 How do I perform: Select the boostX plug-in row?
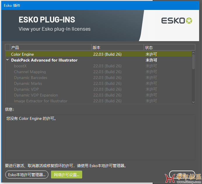pyautogui.click(x=99, y=66)
